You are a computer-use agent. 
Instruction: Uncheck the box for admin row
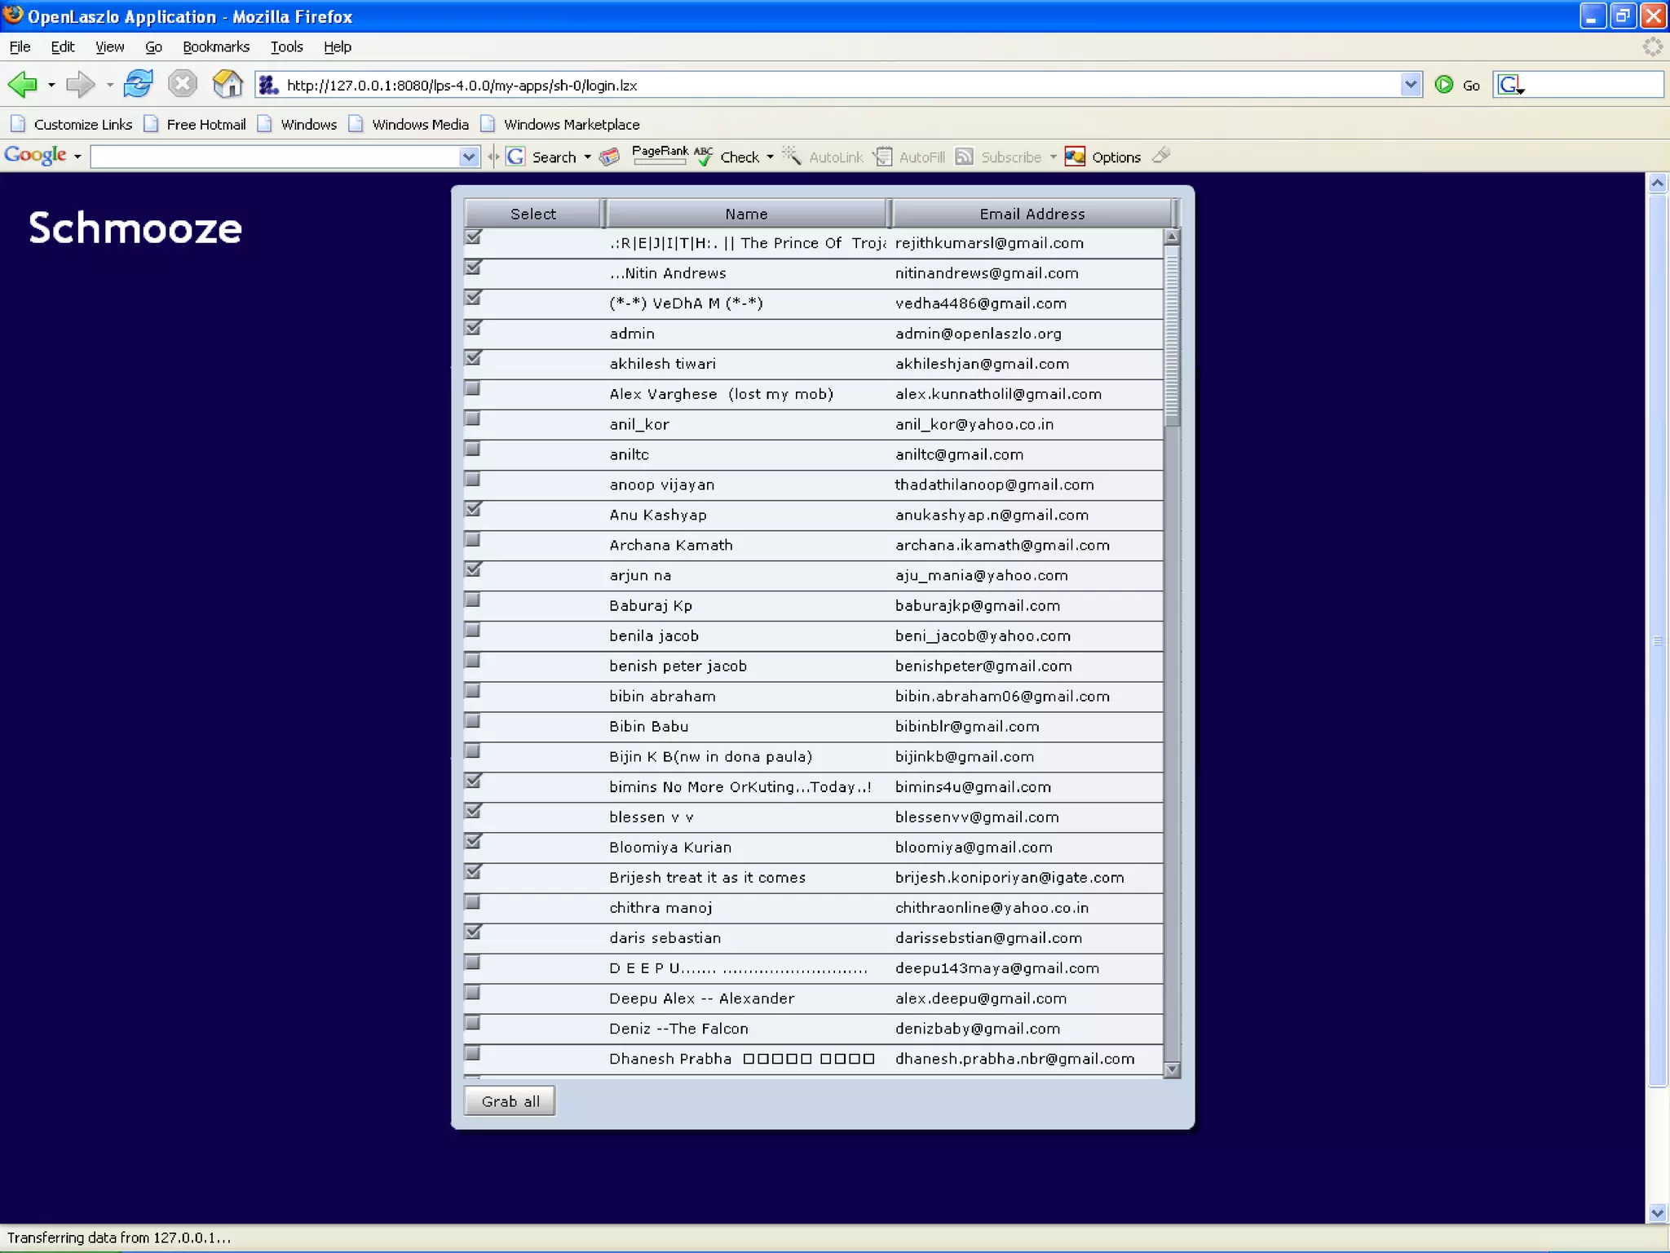click(473, 329)
